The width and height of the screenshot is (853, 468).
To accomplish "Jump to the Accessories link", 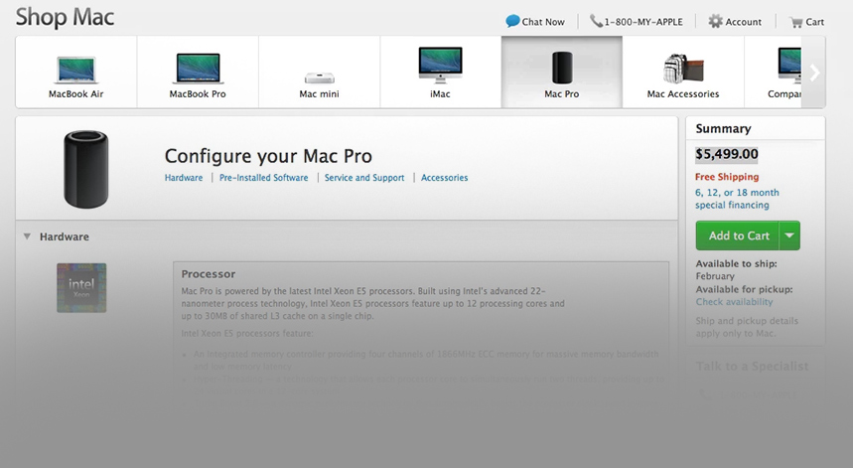I will point(445,178).
